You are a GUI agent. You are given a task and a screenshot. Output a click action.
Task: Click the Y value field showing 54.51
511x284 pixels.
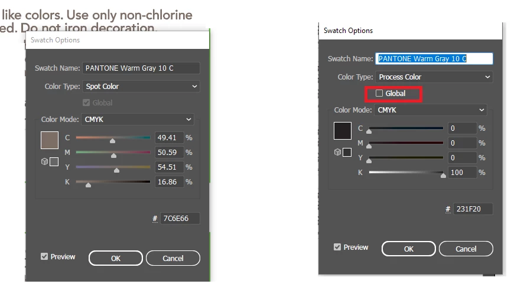pos(169,167)
